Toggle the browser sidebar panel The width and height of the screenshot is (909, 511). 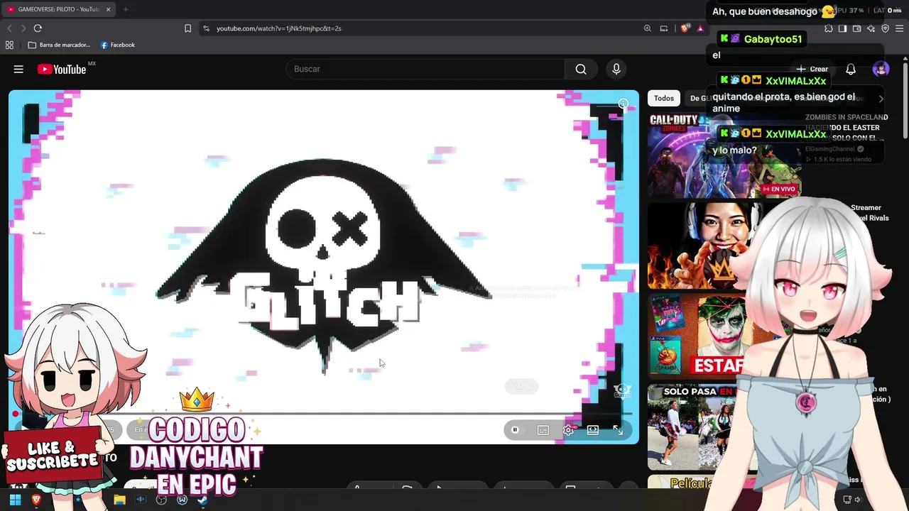click(x=843, y=28)
